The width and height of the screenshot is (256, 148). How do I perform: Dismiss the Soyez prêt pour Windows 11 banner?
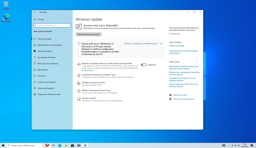point(161,43)
